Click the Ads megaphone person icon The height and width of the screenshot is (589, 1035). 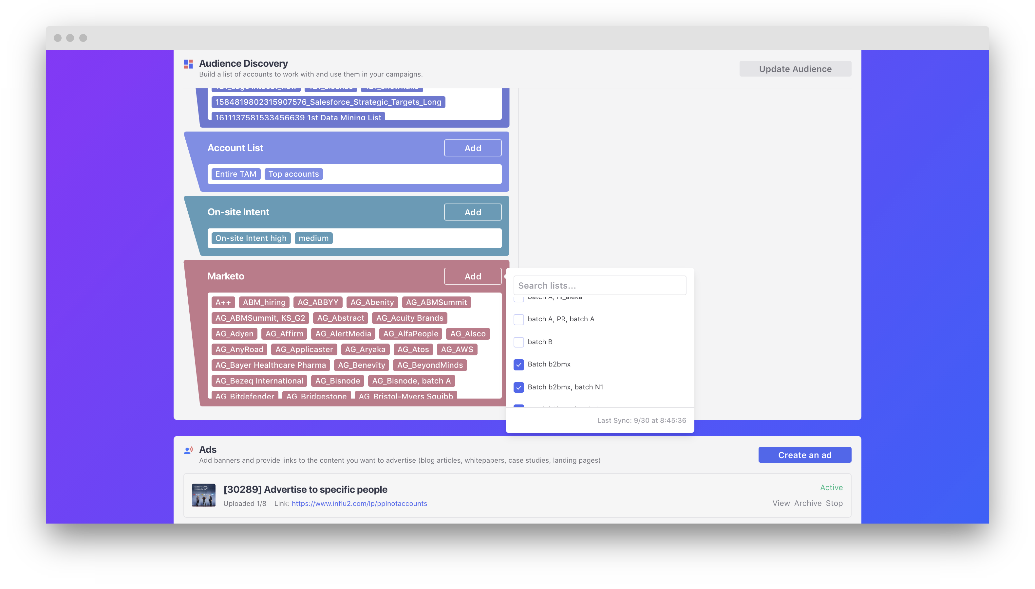pyautogui.click(x=188, y=450)
